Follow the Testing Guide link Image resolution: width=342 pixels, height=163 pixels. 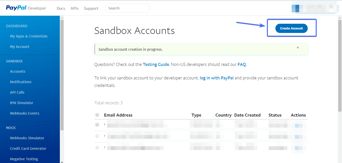tap(156, 64)
